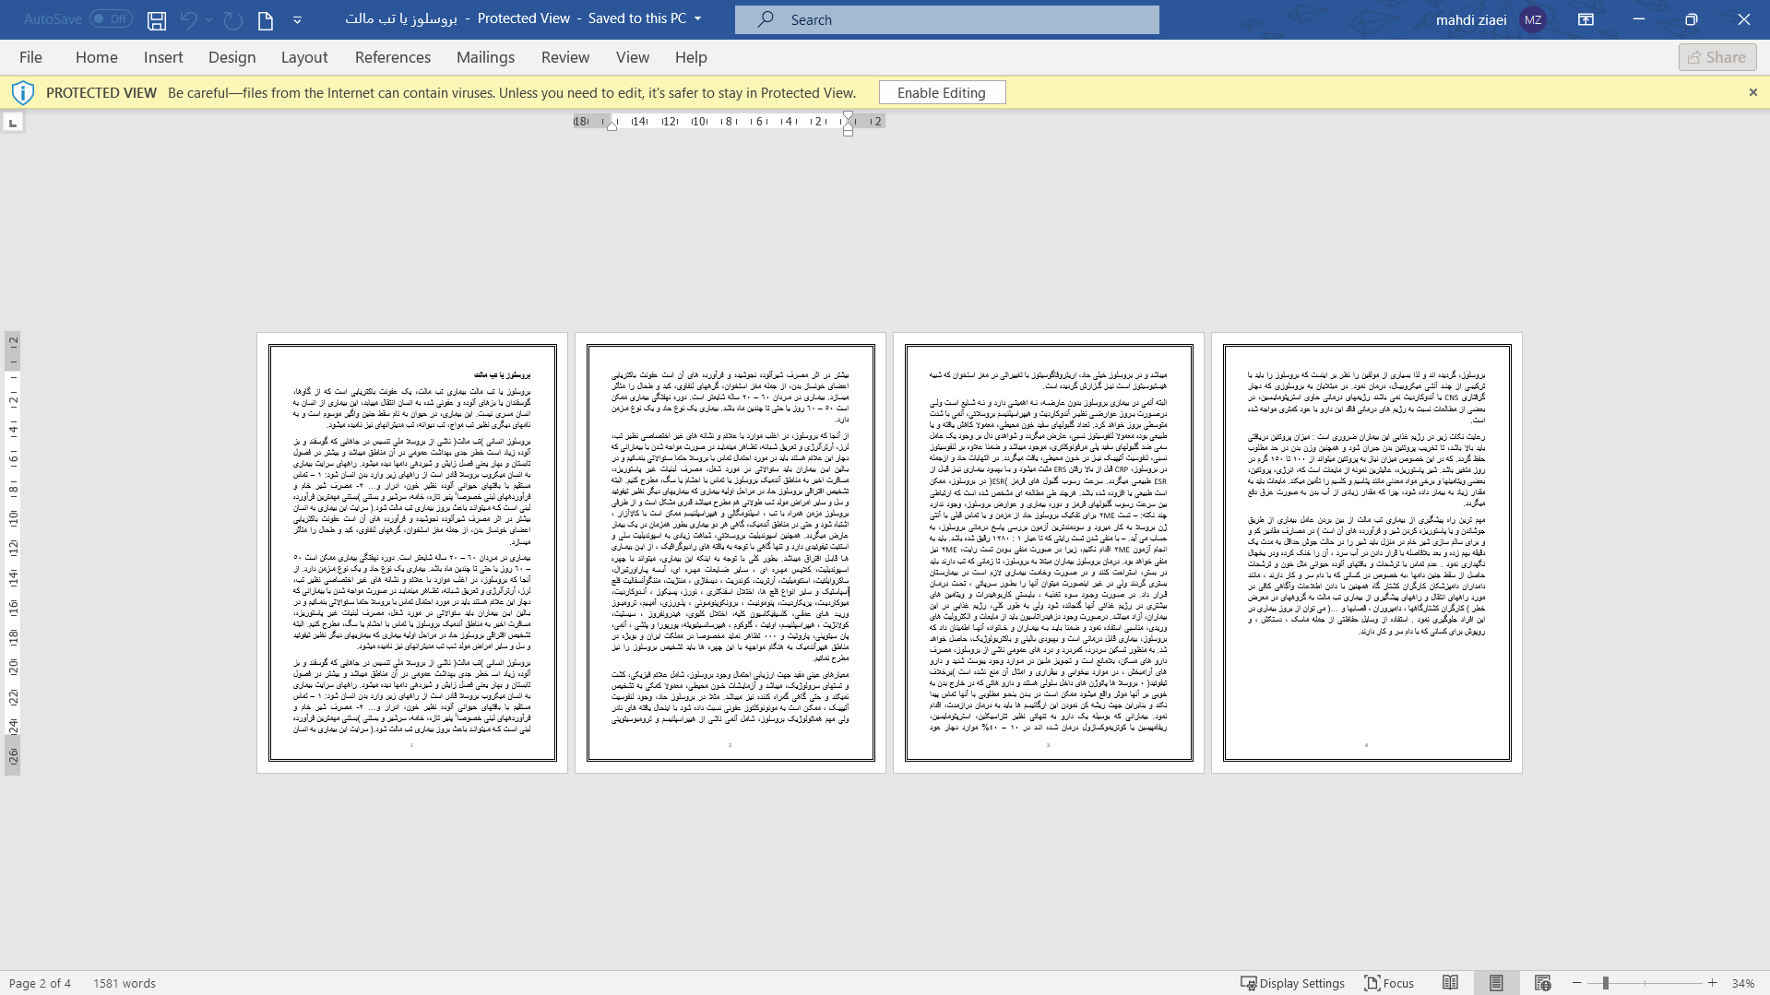Click the 1581 words count
The height and width of the screenshot is (995, 1770).
pyautogui.click(x=125, y=983)
